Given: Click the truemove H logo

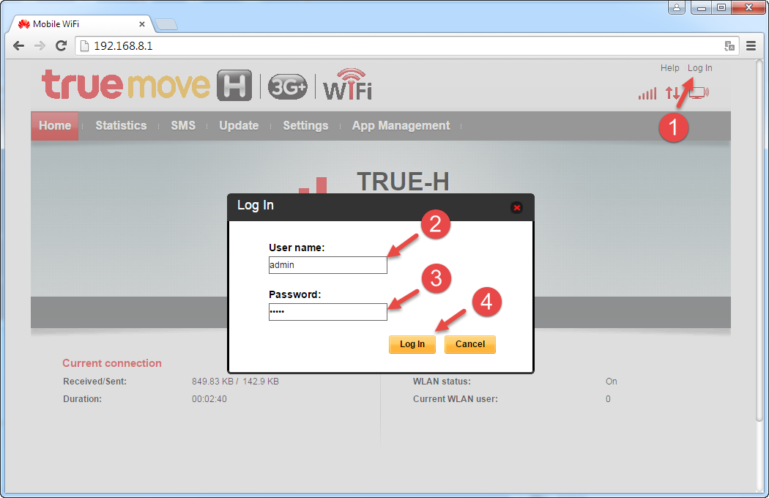Looking at the screenshot, I should [x=147, y=85].
